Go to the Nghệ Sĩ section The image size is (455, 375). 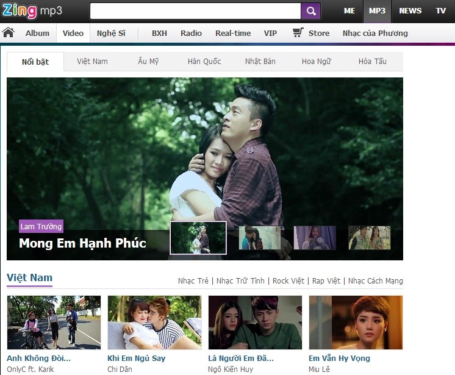click(x=111, y=34)
